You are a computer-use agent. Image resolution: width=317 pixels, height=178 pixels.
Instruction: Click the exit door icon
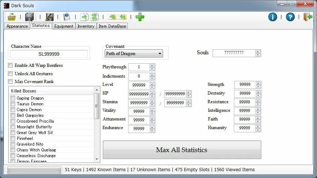308,17
